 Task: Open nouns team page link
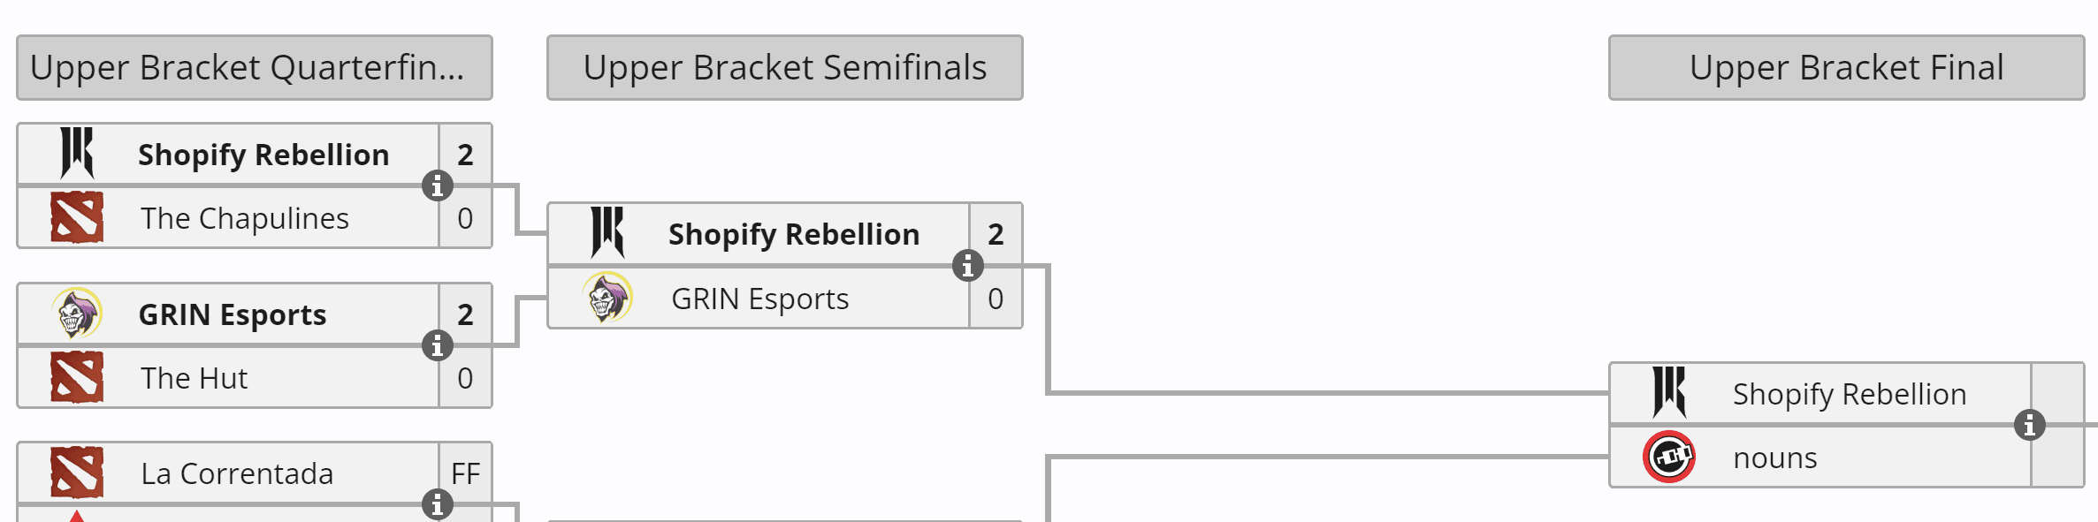1774,458
